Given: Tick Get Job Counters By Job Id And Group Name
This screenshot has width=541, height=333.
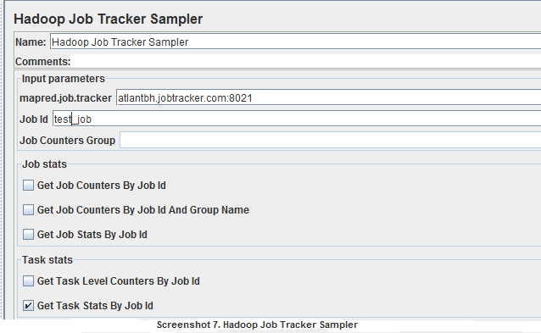Looking at the screenshot, I should click(28, 210).
